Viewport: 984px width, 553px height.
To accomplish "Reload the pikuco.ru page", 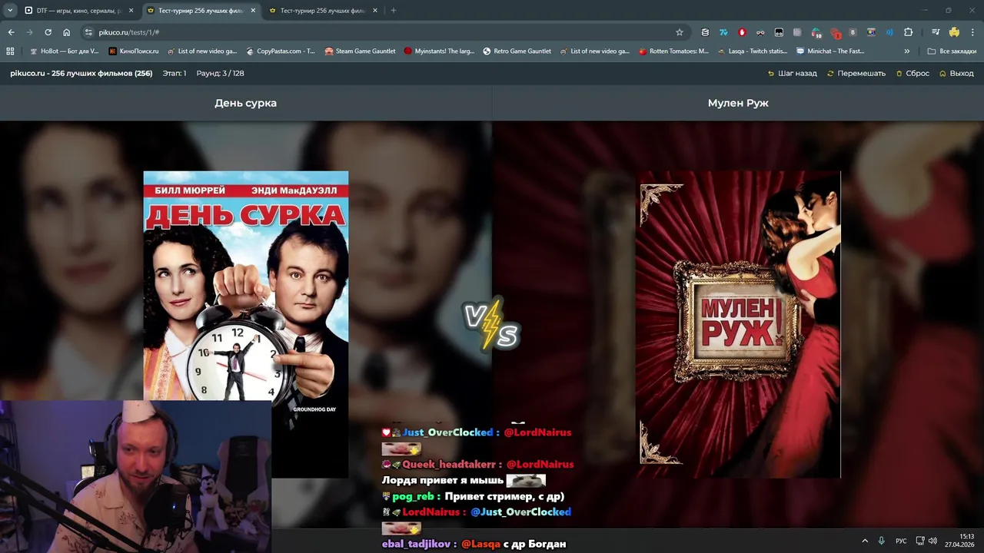I will pos(48,32).
